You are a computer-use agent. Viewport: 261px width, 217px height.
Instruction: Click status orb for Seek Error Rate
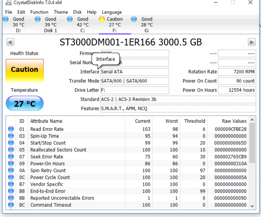coord(11,157)
